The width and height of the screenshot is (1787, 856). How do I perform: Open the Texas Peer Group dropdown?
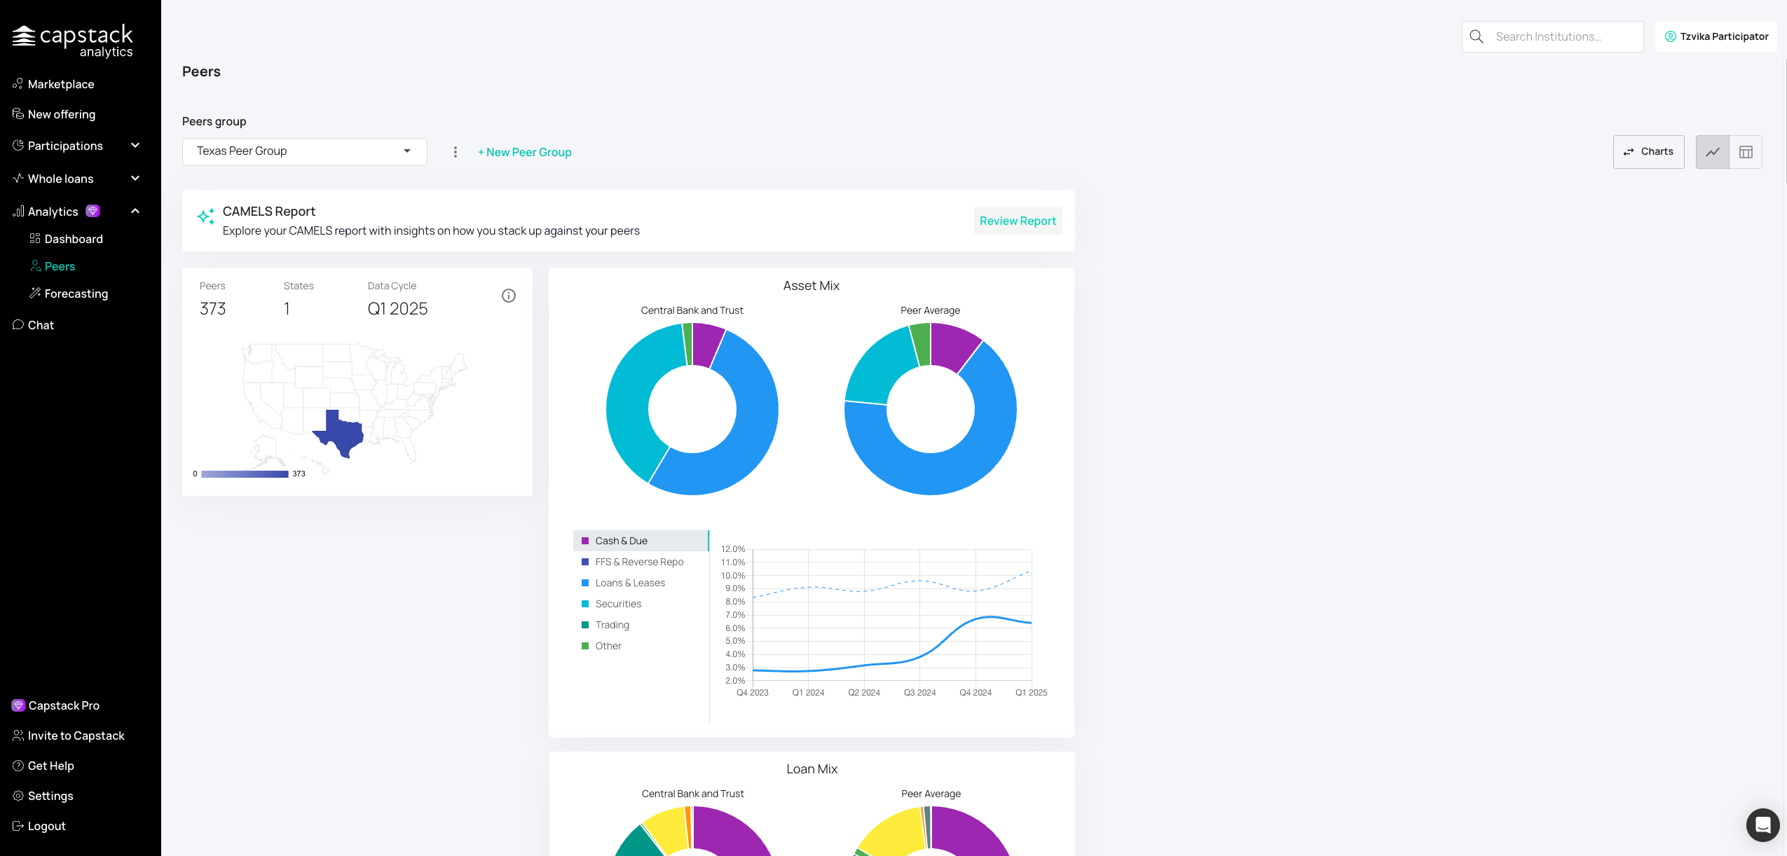[305, 151]
